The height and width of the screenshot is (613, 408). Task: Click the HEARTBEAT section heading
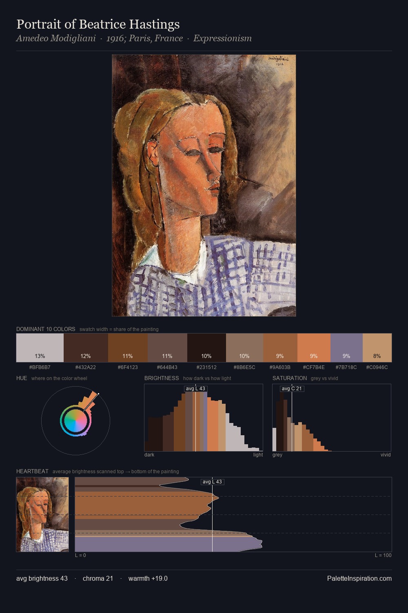[32, 471]
